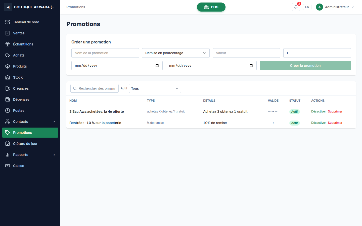Open the Ventes sidebar menu item
362x226 pixels.
(30, 33)
